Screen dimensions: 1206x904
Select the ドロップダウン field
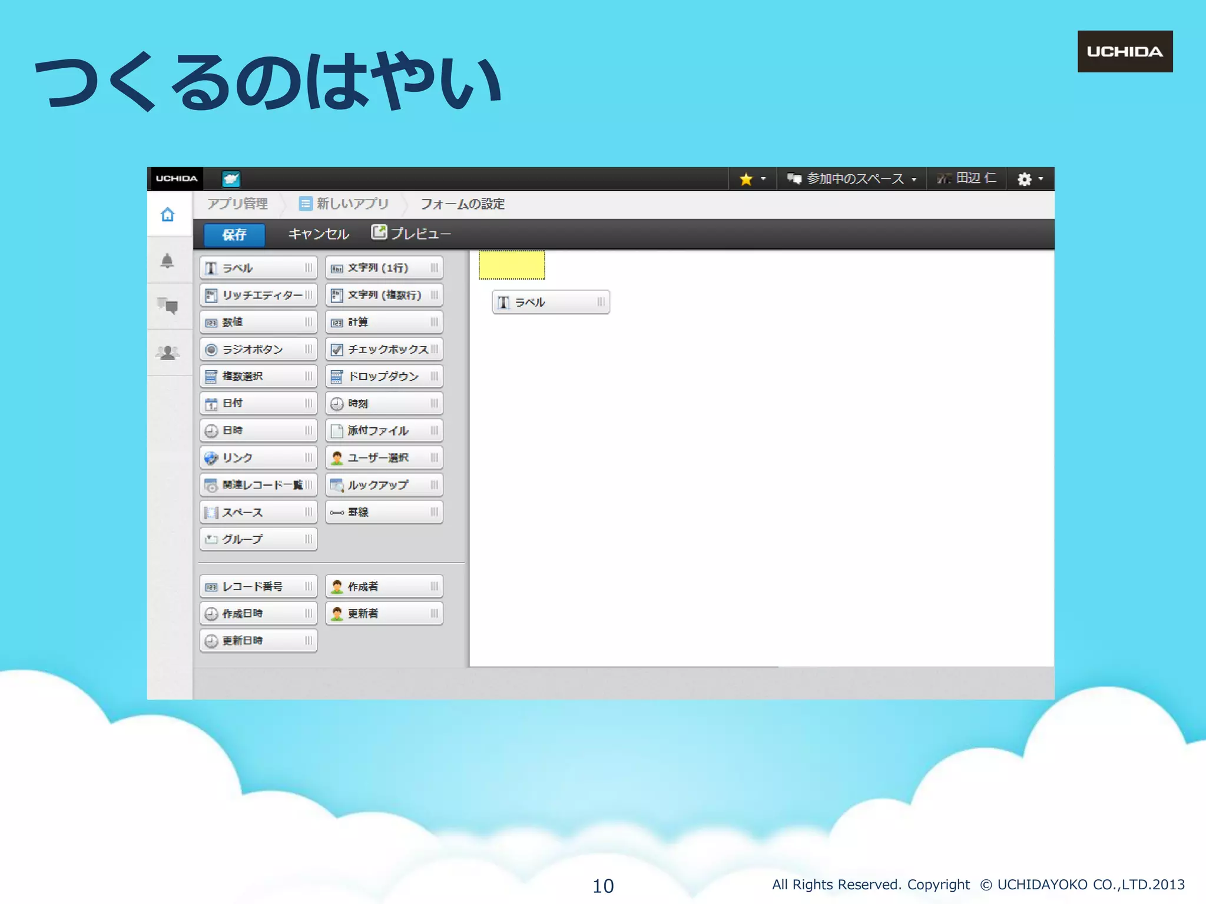coord(384,376)
